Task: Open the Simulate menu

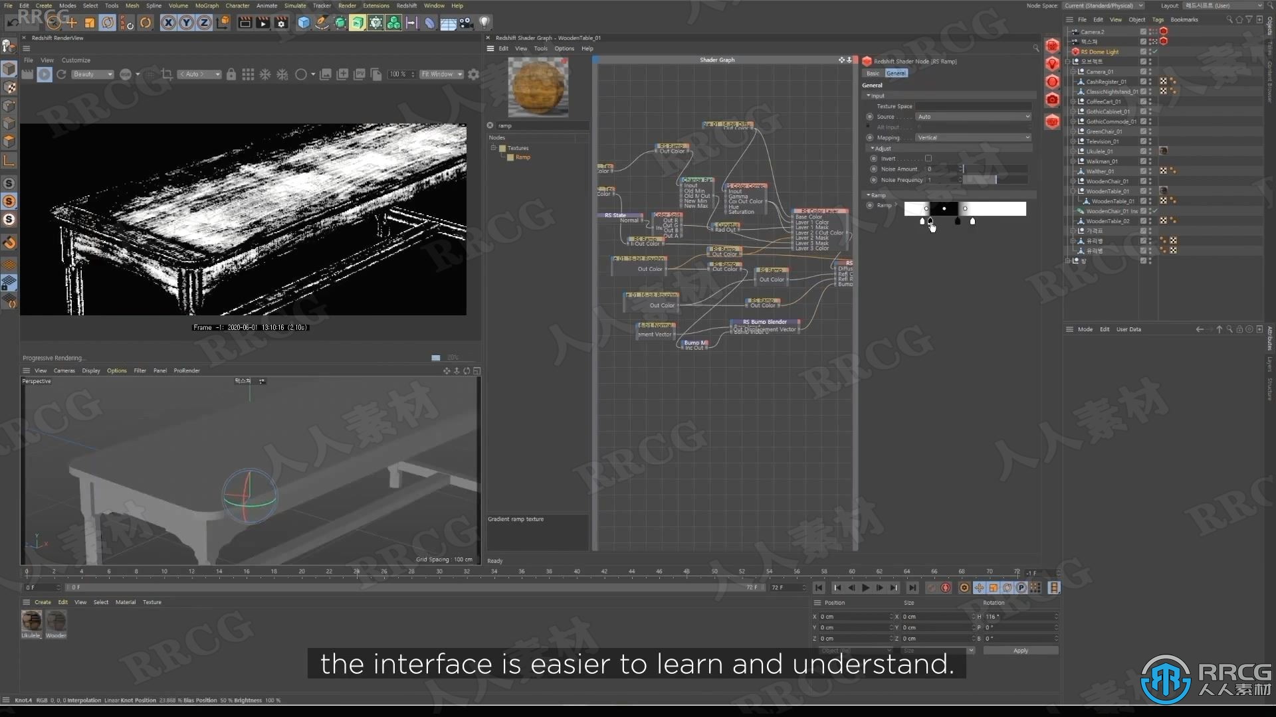Action: pyautogui.click(x=295, y=5)
